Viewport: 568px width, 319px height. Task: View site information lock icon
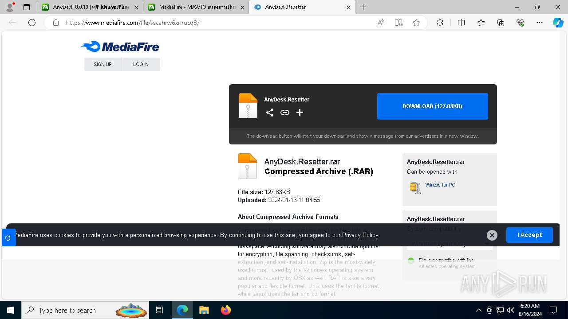point(56,23)
